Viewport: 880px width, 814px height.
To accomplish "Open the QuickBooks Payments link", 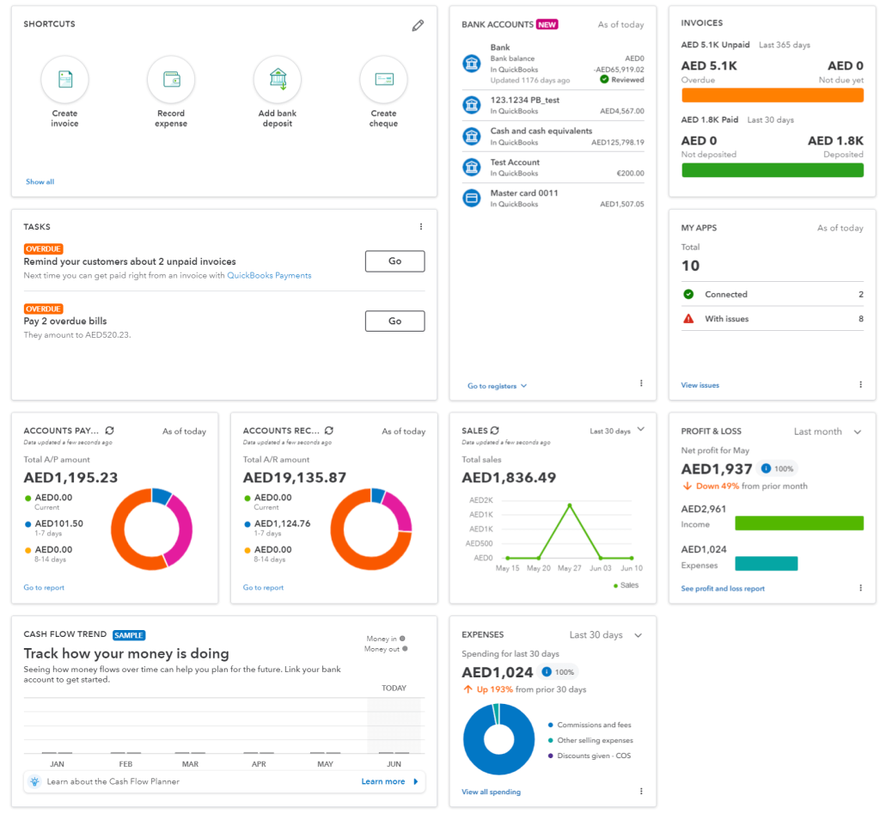I will tap(269, 276).
